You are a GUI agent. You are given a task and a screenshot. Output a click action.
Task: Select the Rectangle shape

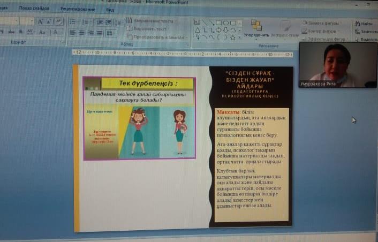point(218,23)
